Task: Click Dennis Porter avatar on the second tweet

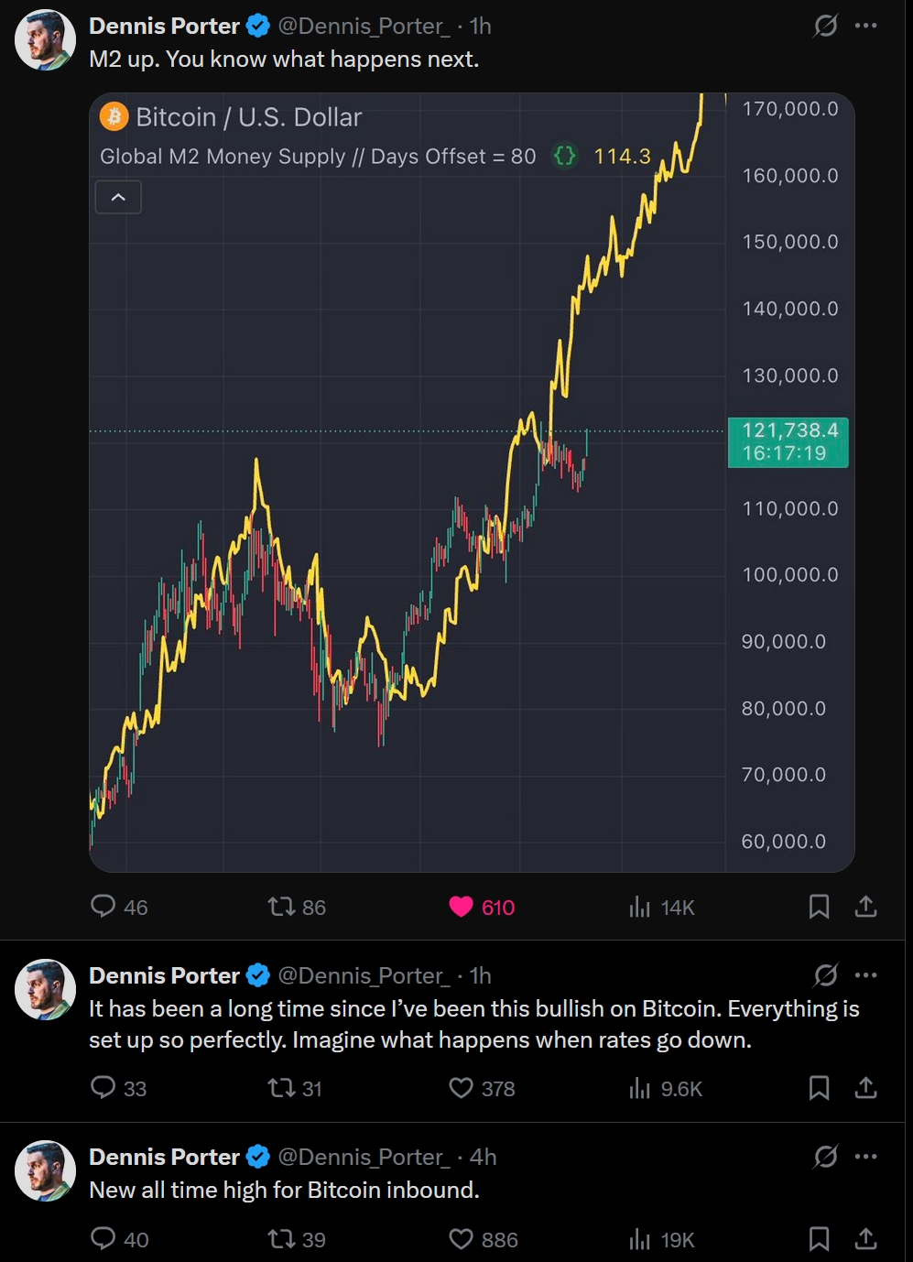Action: coord(45,989)
